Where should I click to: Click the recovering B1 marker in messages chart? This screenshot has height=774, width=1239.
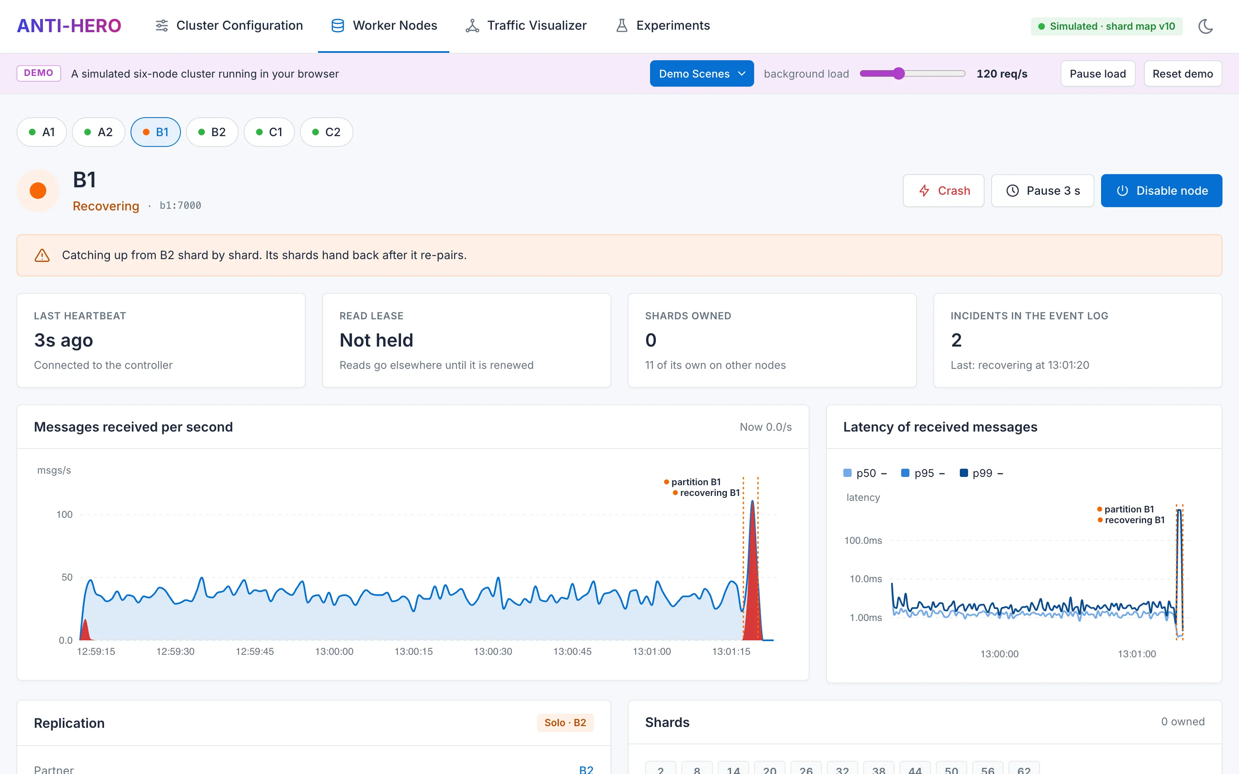706,493
